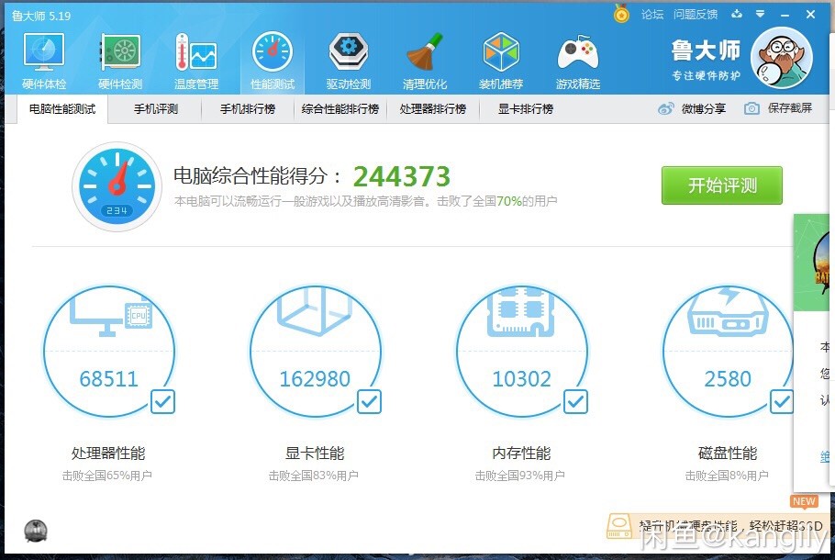The height and width of the screenshot is (560, 835).
Task: Click the green 开始评测 button
Action: point(722,185)
